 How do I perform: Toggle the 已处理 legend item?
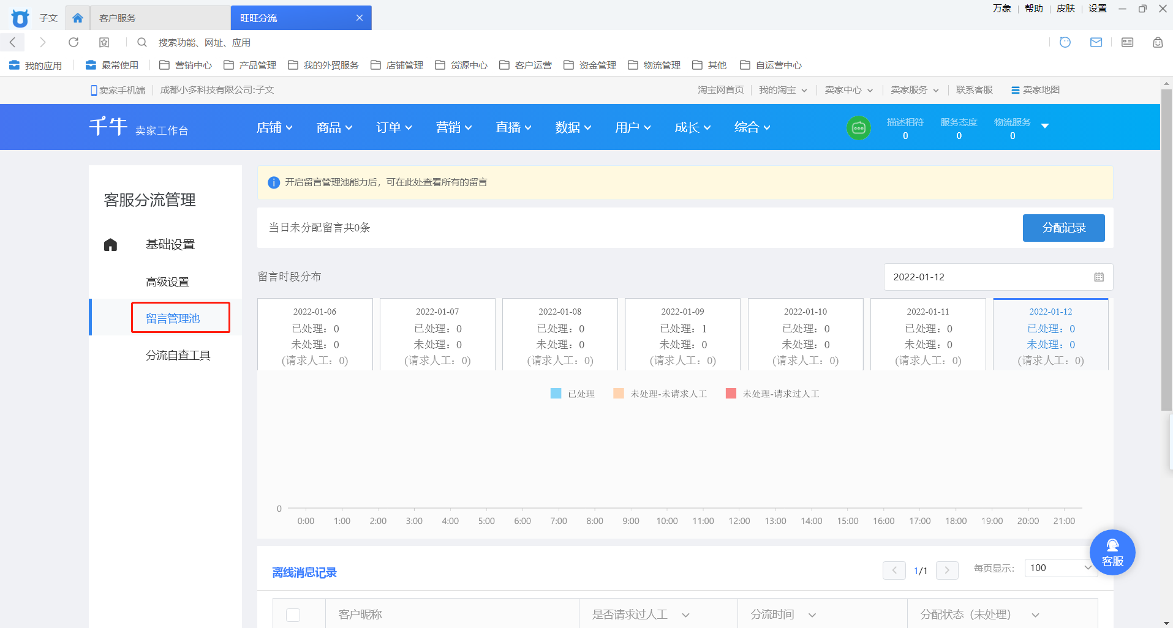click(x=573, y=394)
